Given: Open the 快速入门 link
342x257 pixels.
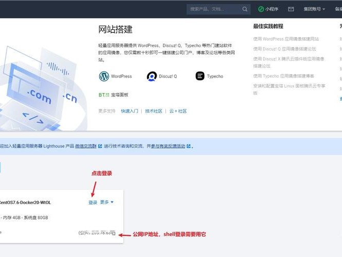Looking at the screenshot, I should 129,111.
